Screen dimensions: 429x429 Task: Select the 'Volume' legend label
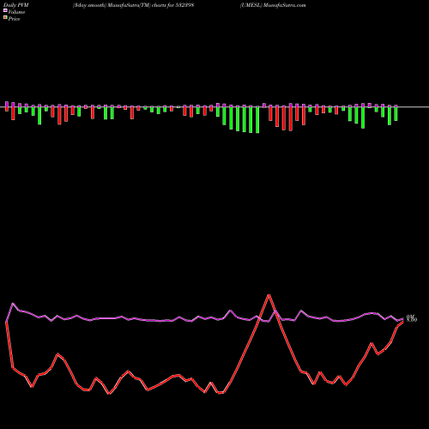[16, 12]
